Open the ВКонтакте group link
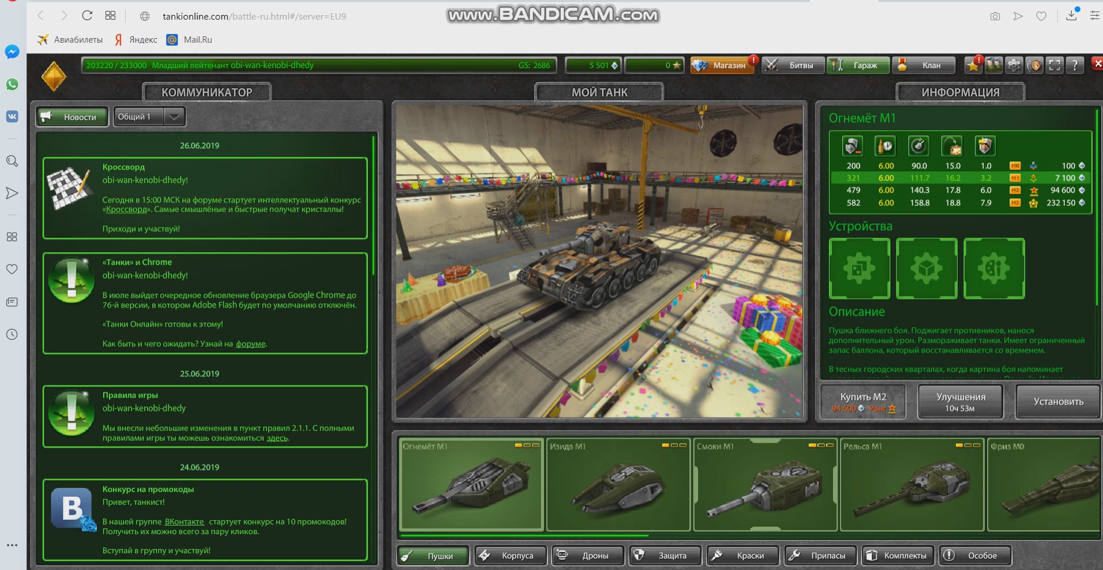Screen dimensions: 1103x570 point(184,522)
